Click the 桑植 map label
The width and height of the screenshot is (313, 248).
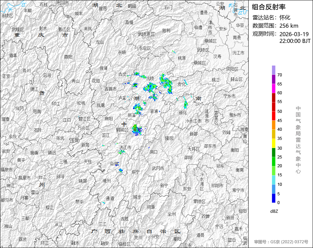(129, 22)
